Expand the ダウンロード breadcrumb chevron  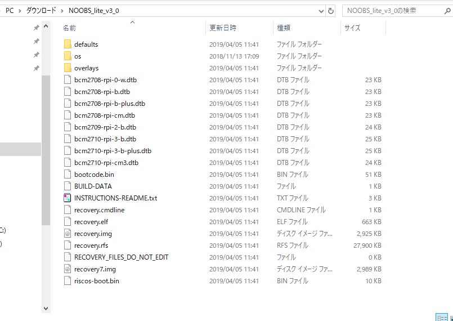pyautogui.click(x=62, y=11)
